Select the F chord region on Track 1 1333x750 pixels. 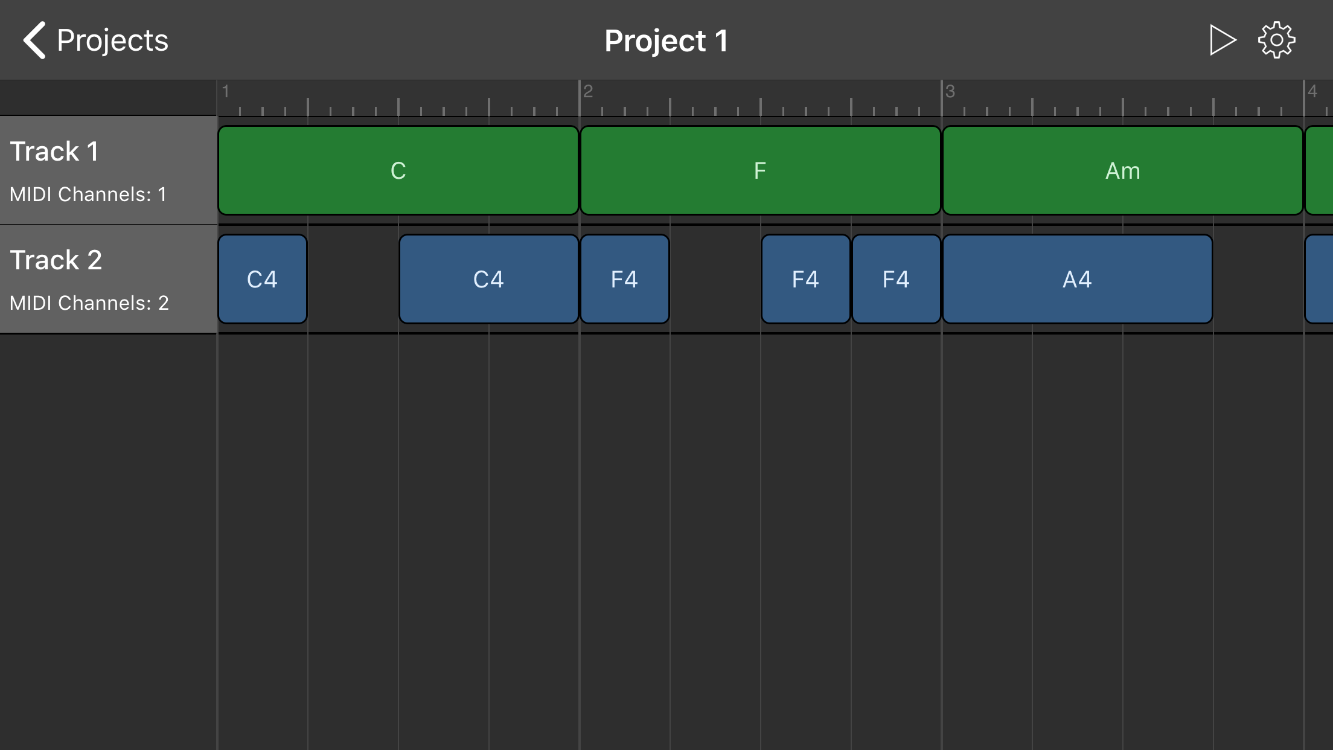point(759,170)
